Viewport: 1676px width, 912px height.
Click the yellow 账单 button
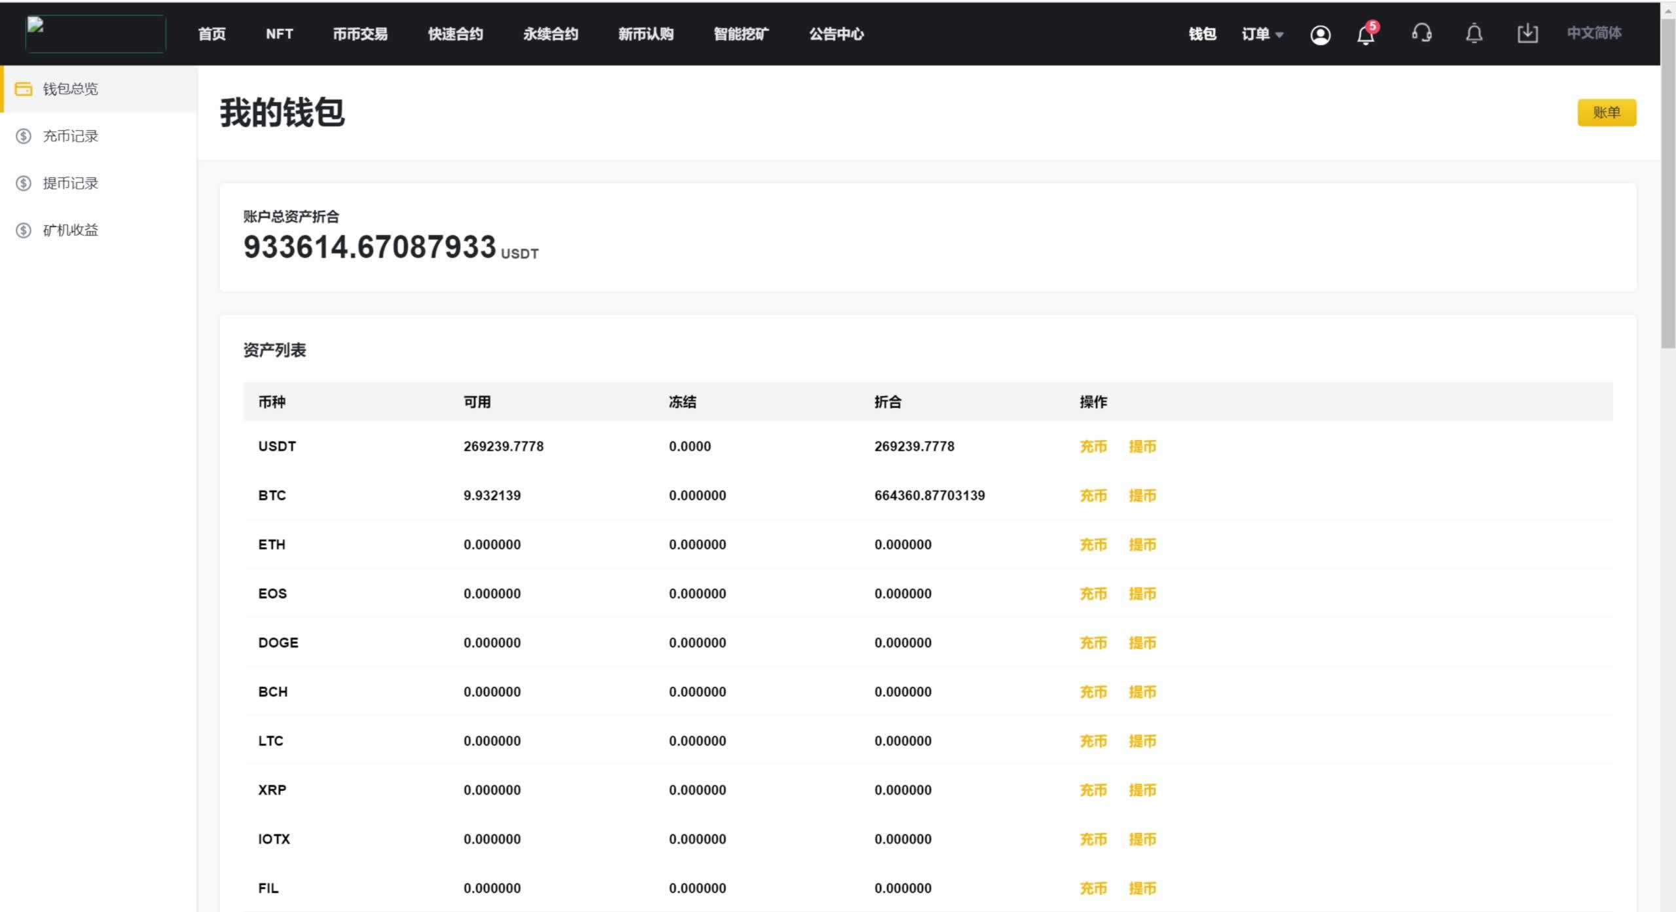tap(1606, 113)
